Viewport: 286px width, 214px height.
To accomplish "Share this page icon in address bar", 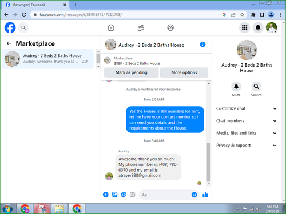I will [233, 14].
